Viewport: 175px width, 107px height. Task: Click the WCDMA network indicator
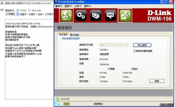tap(66, 104)
